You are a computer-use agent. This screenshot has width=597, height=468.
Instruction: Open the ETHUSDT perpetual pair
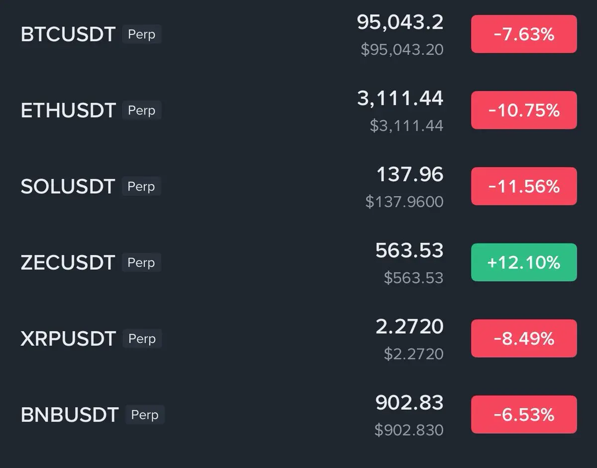[68, 111]
